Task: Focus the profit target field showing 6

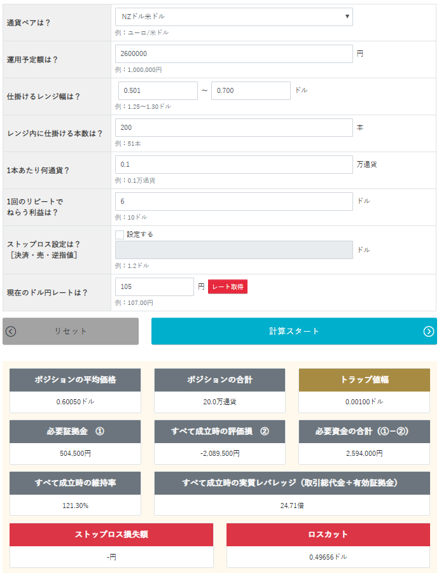Action: click(x=233, y=201)
